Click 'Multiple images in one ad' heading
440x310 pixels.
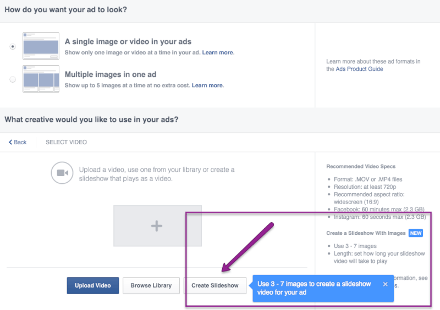point(109,75)
